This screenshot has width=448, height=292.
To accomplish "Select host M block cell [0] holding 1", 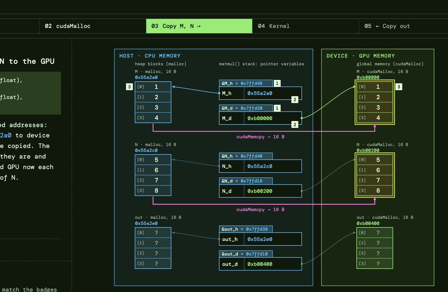I will [x=153, y=87].
